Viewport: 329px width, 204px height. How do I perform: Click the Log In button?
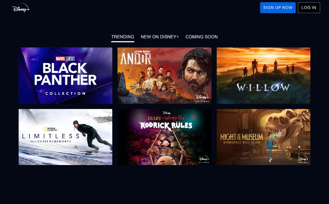click(309, 8)
